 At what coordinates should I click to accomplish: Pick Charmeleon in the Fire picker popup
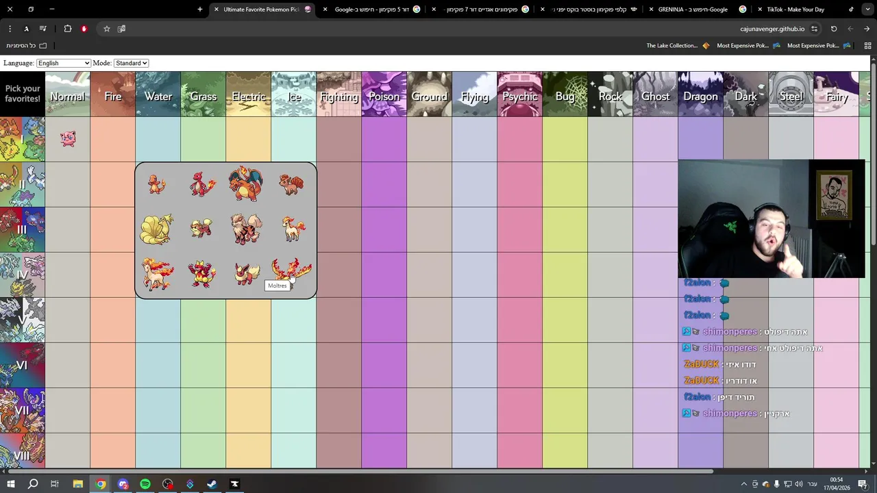pyautogui.click(x=202, y=185)
